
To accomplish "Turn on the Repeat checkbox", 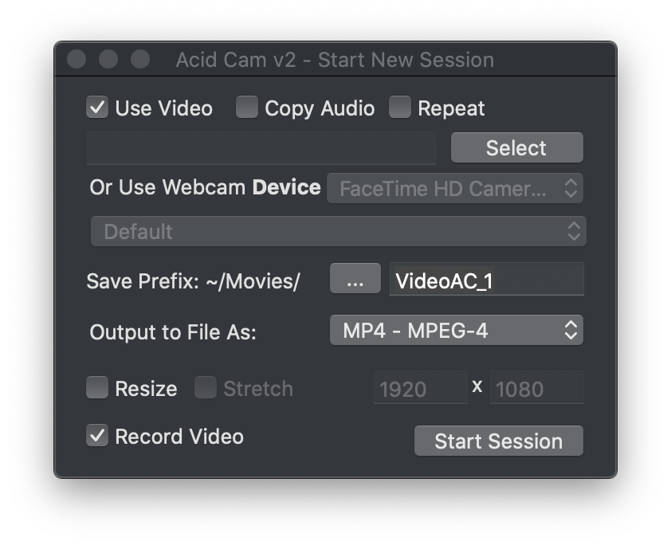I will (x=400, y=108).
